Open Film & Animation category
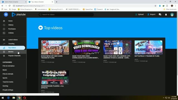Viewport: 178px width, 100px height. click(9, 66)
